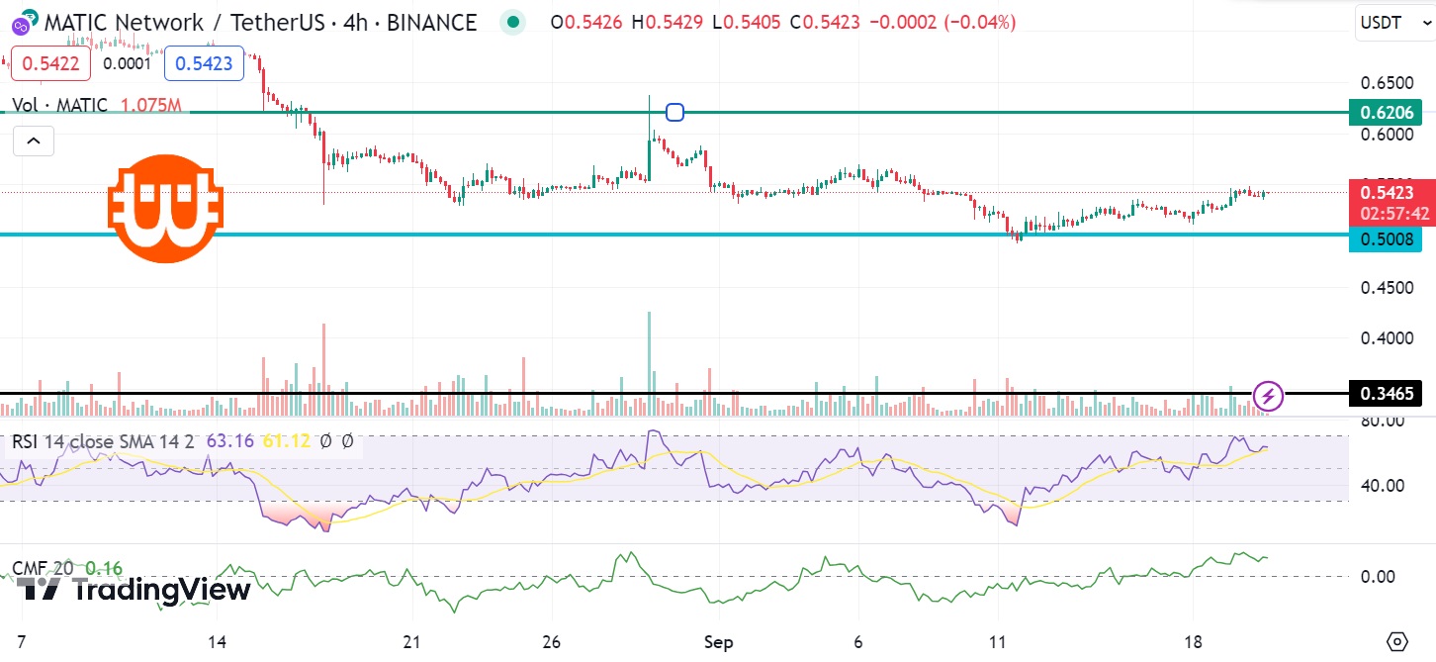The image size is (1436, 662).
Task: Select the black horizontal line at 0.3465
Action: point(673,394)
